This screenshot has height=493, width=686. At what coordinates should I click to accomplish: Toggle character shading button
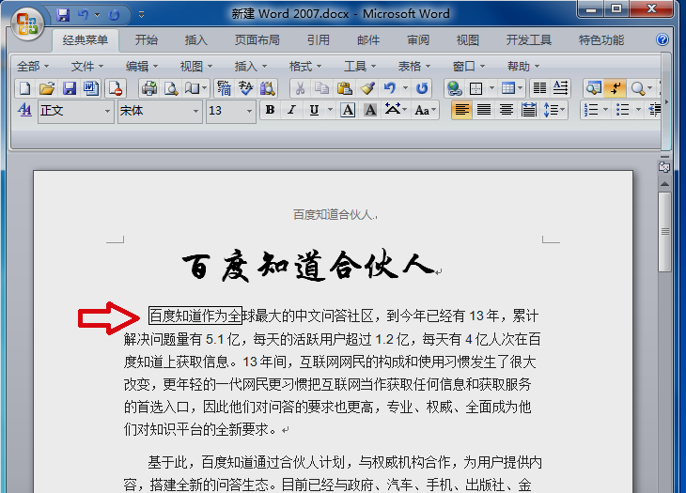[370, 110]
